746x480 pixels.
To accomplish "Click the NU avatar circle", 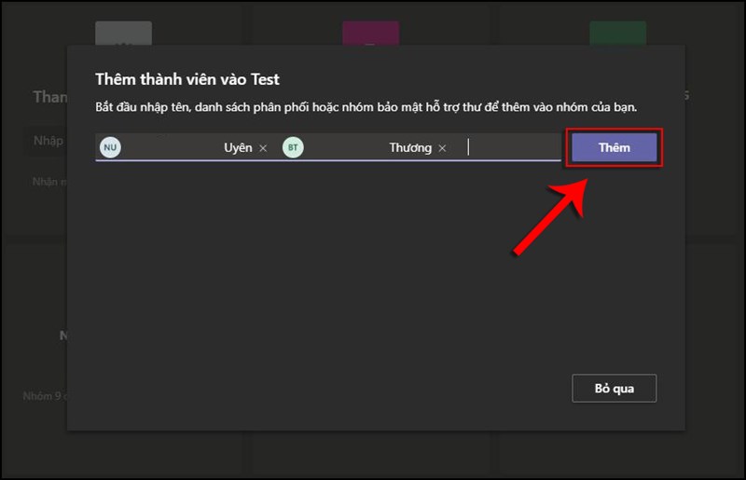I will pyautogui.click(x=110, y=147).
